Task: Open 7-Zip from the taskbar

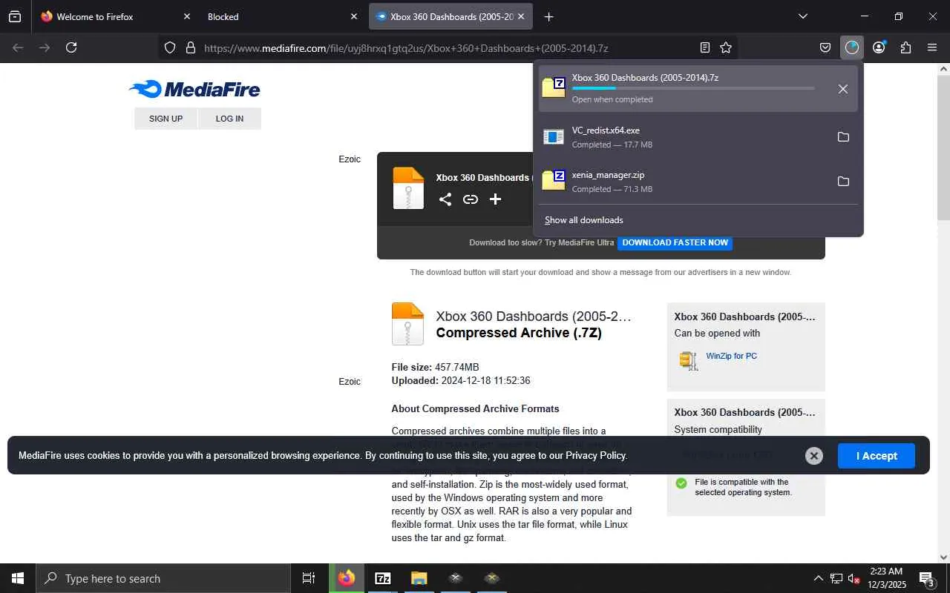Action: [x=383, y=578]
